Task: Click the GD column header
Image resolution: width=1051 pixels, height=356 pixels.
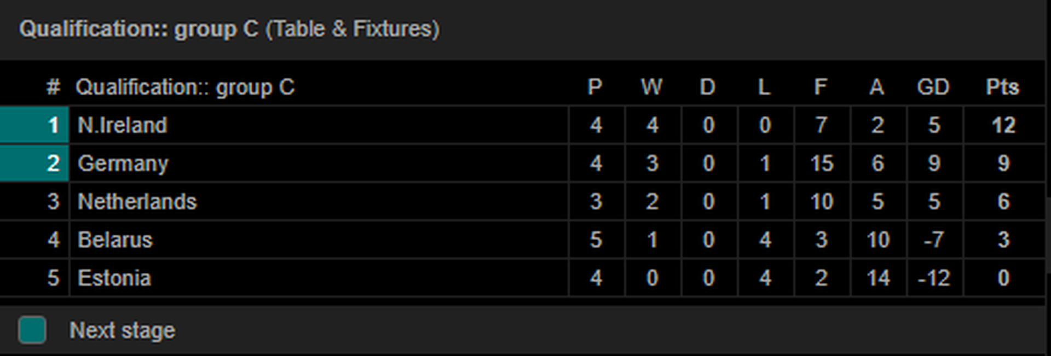Action: pyautogui.click(x=933, y=87)
